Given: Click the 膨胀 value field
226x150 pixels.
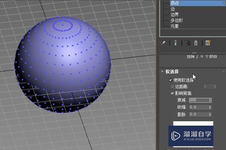Looking at the screenshot, I should coord(199,114).
